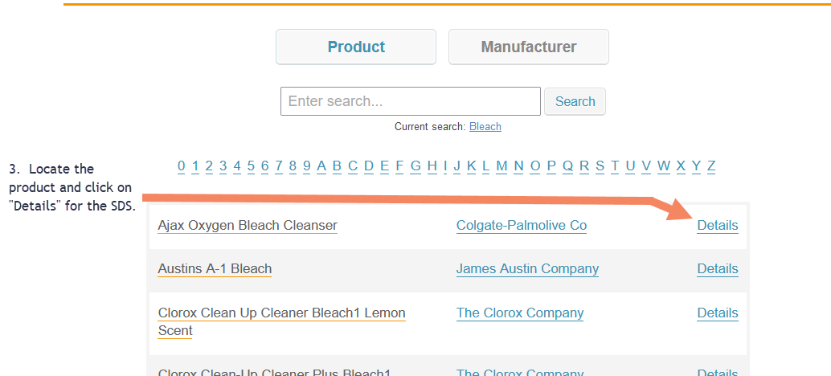Open Colgate-Palmolive Co manufacturer link
Image resolution: width=831 pixels, height=376 pixels.
(x=522, y=226)
